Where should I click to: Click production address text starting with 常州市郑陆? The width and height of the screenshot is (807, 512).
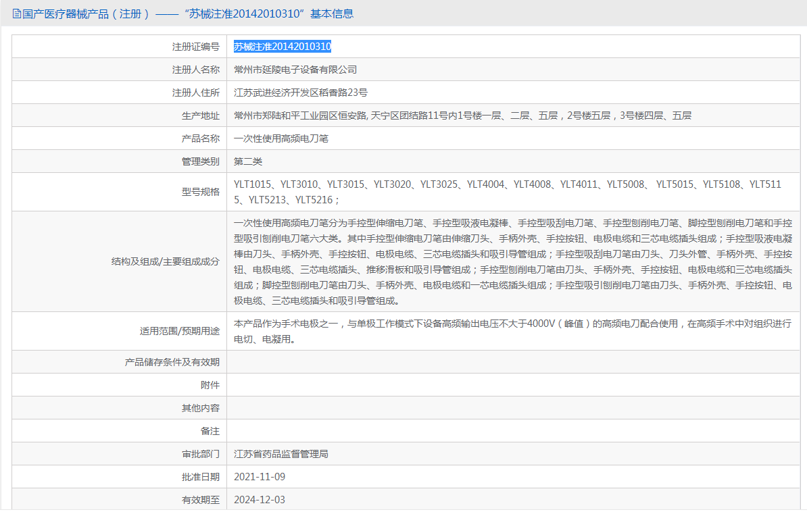(x=462, y=116)
